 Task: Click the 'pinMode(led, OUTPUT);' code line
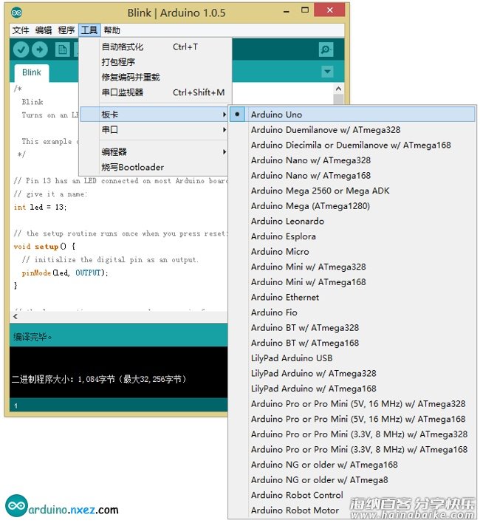pos(65,273)
